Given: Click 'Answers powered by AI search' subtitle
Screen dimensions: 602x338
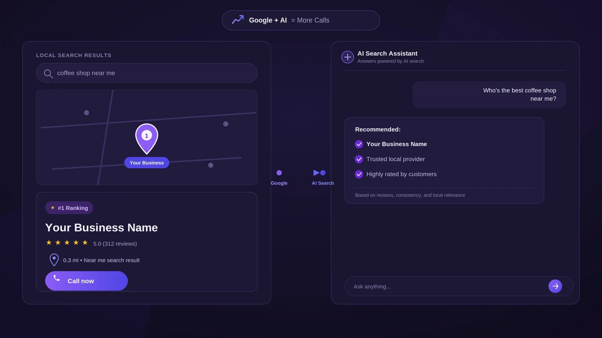Looking at the screenshot, I should click(391, 61).
